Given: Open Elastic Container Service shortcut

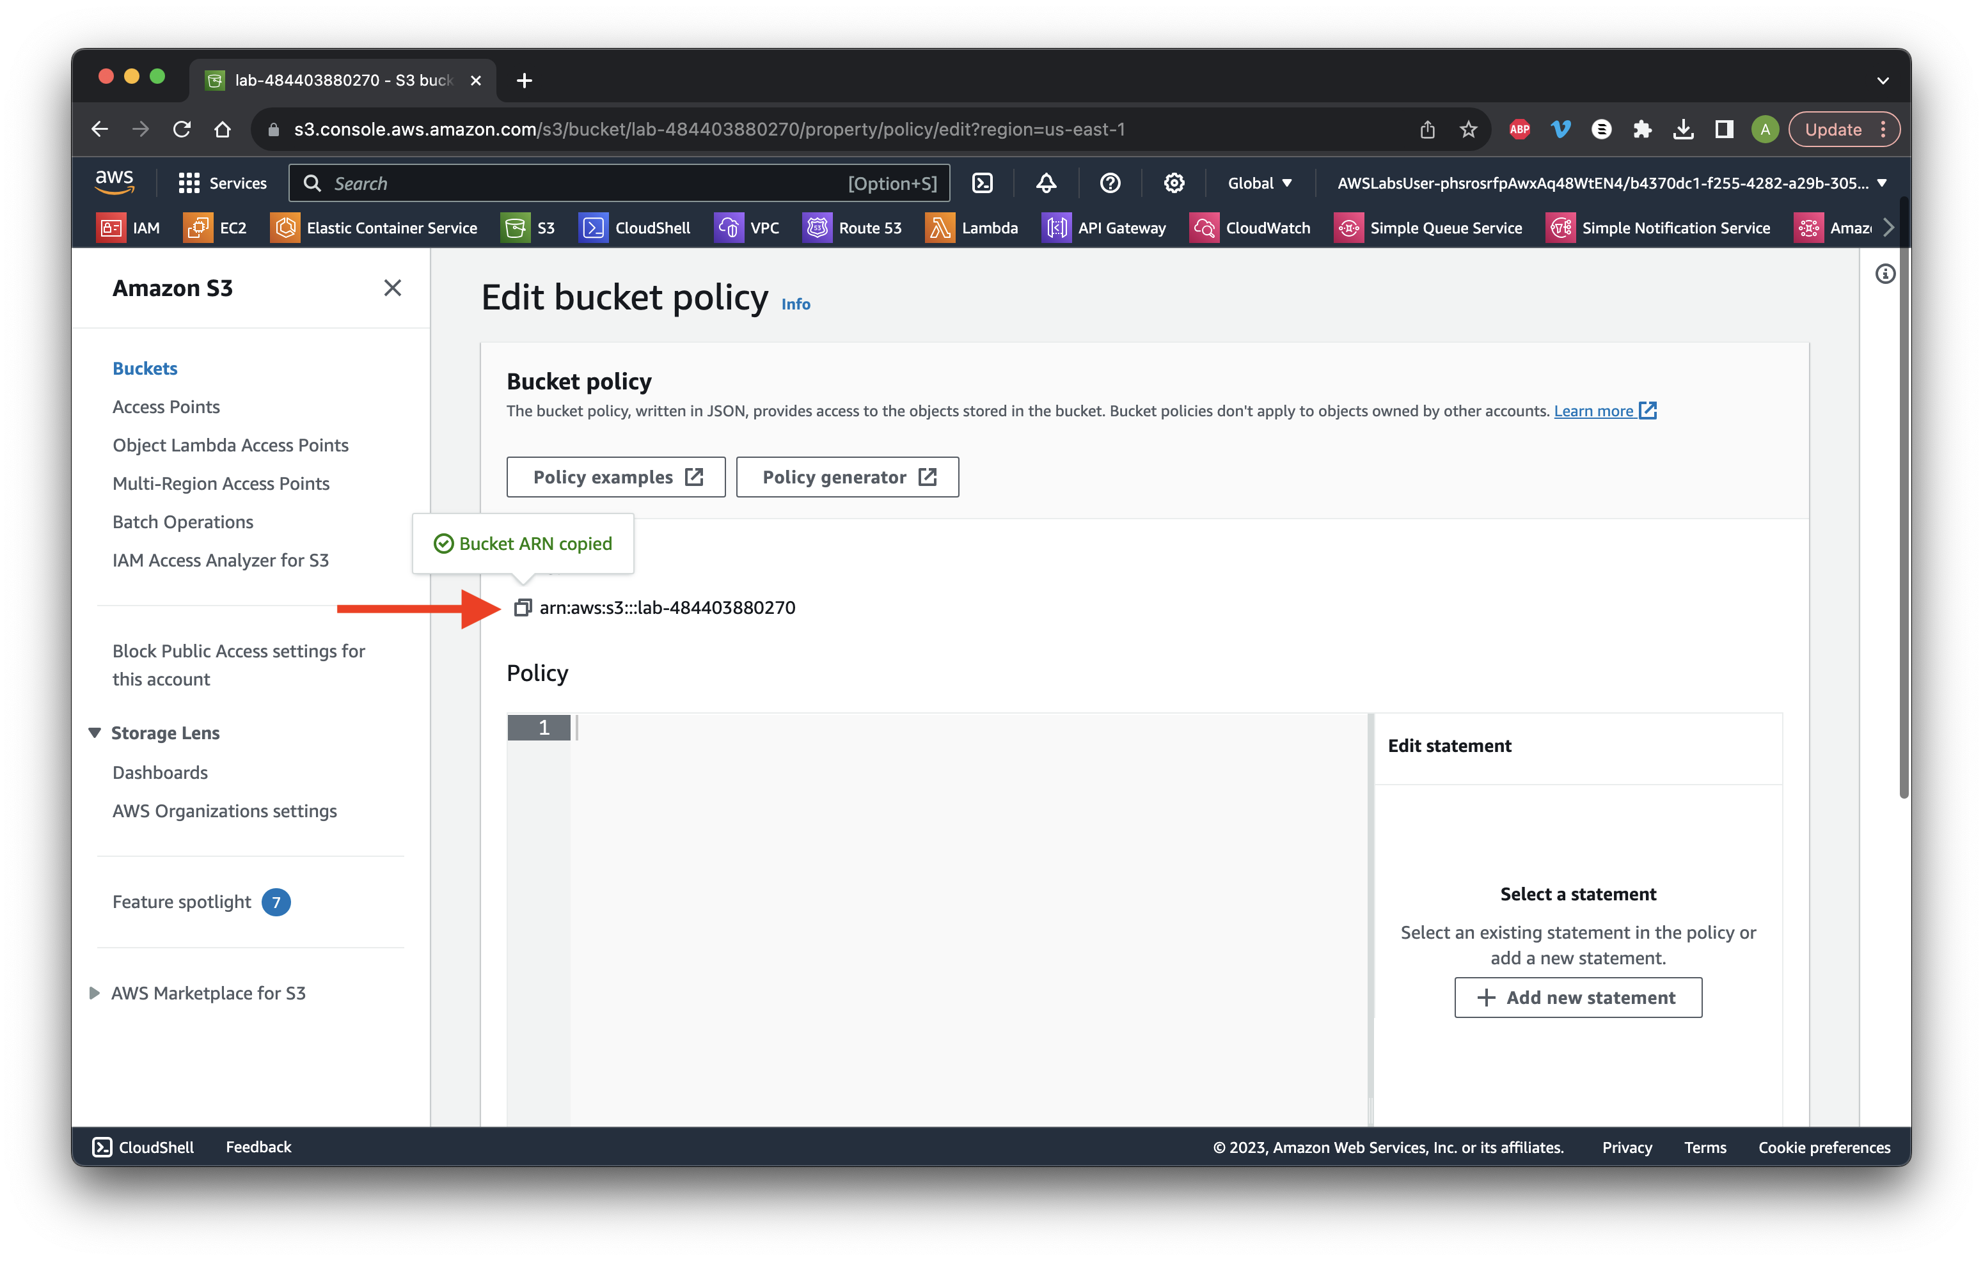Looking at the screenshot, I should [374, 228].
